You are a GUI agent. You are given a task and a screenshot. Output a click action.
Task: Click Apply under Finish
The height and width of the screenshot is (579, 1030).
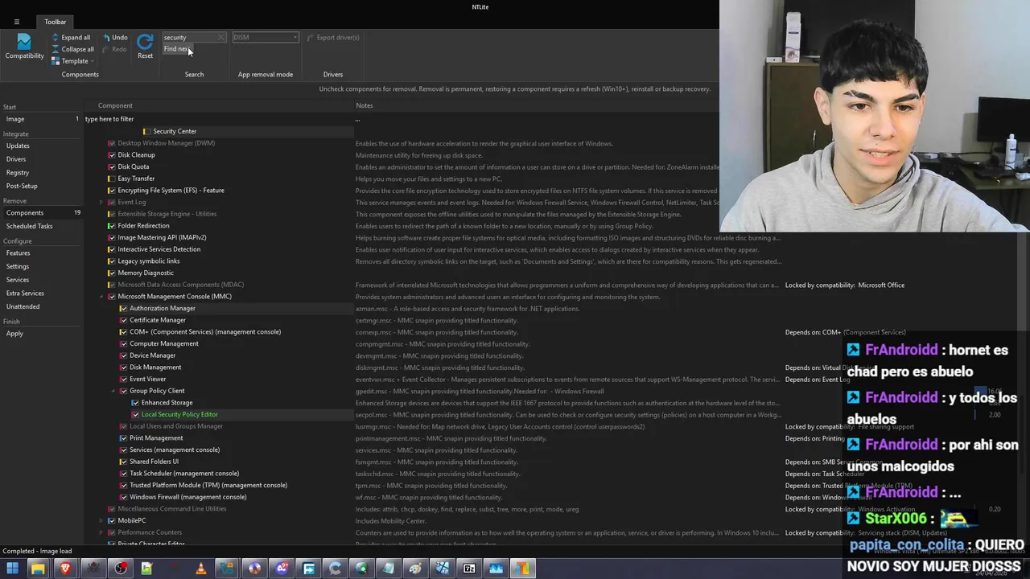coord(14,333)
